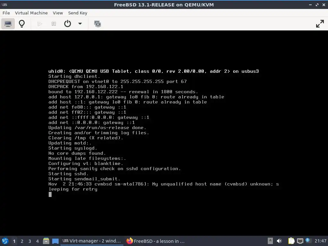Click the 'No core dumps found.' line
This screenshot has height=246, width=328.
coord(77,153)
